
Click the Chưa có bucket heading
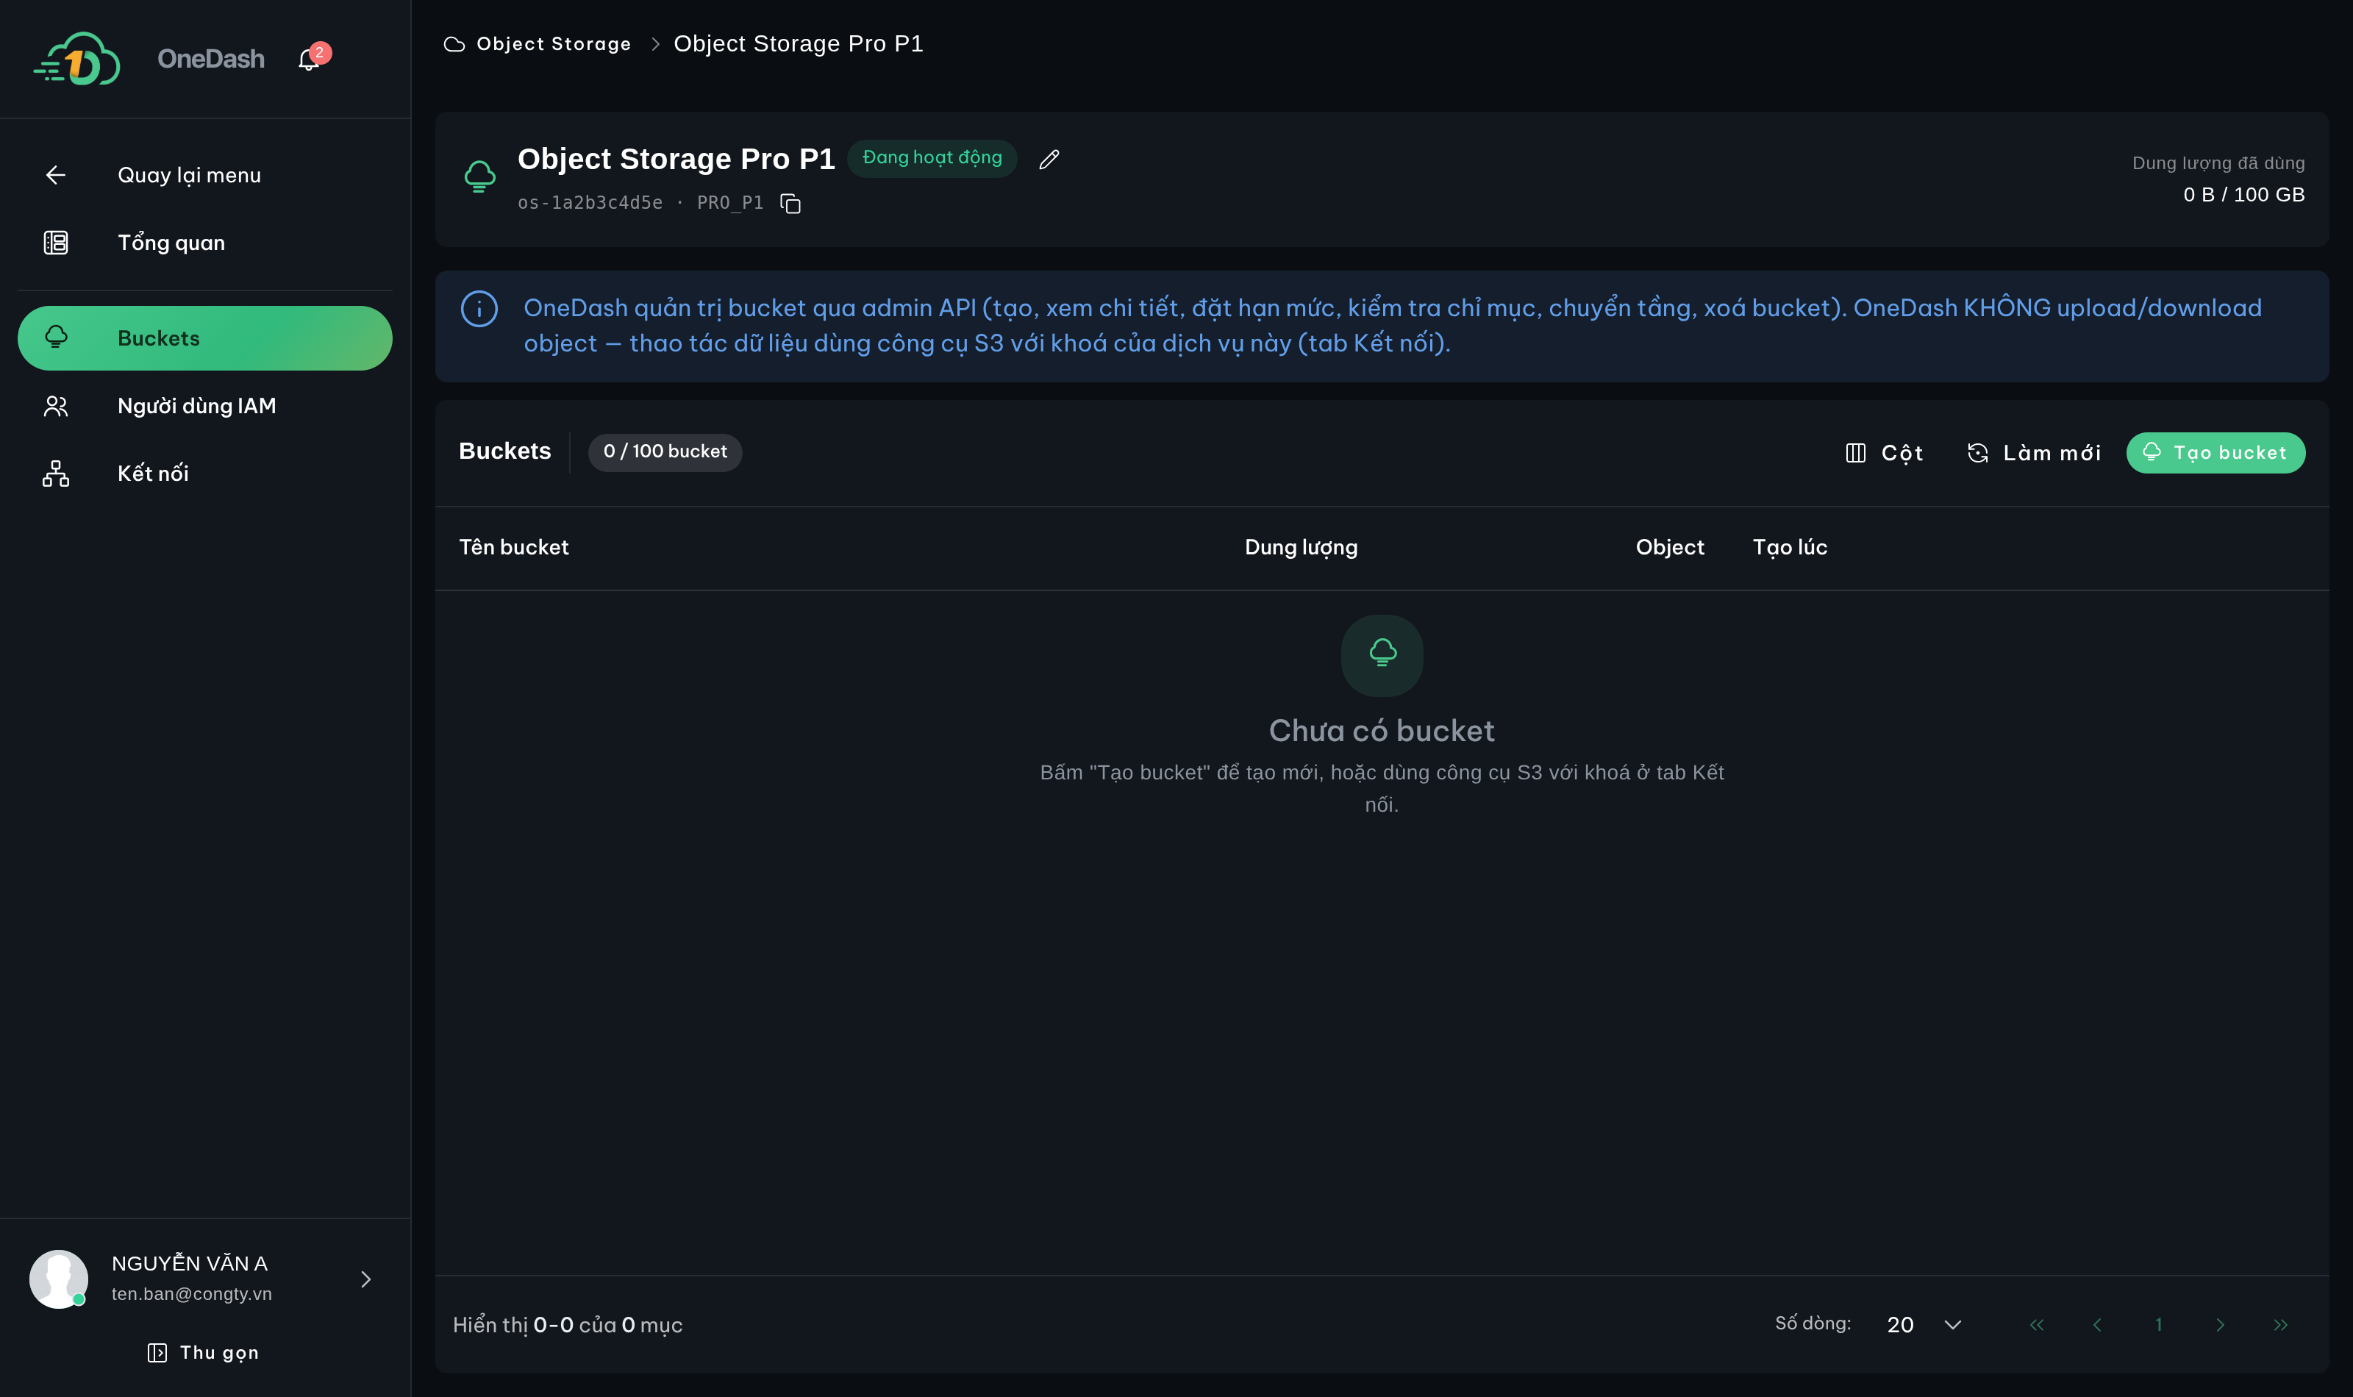[x=1382, y=731]
